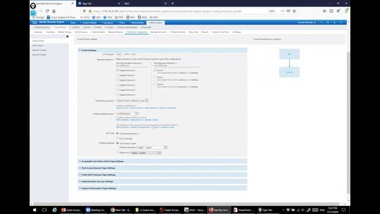Select the CoA Terminate radio button
The height and width of the screenshot is (214, 380).
tap(118, 139)
